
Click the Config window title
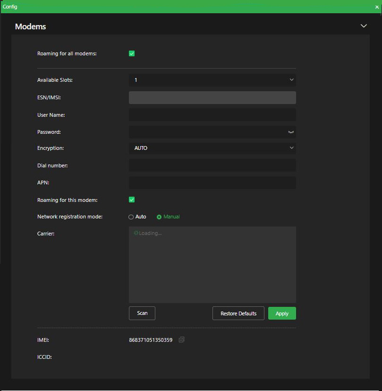pos(10,7)
